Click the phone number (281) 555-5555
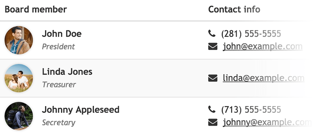The image size is (317, 138). point(251,34)
